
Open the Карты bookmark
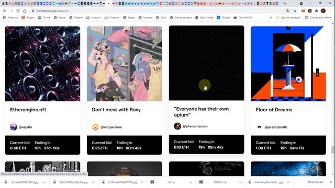coord(60,17)
